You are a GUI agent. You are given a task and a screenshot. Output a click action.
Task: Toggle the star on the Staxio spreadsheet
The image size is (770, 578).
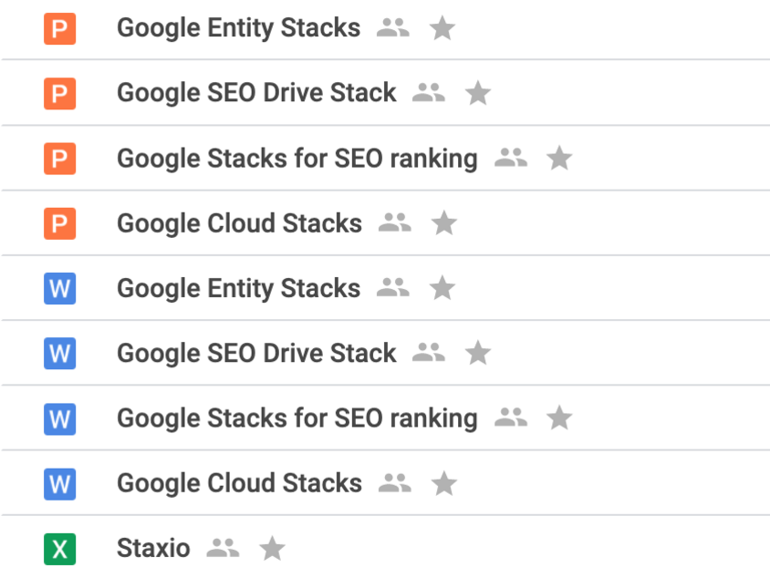click(x=272, y=549)
